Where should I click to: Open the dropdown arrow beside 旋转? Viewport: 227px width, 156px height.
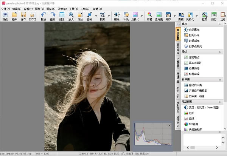pyautogui.click(x=96, y=16)
